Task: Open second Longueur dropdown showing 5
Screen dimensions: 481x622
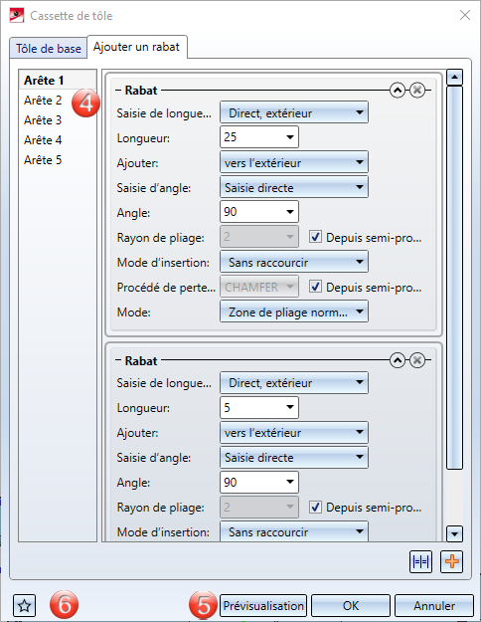Action: [x=290, y=407]
